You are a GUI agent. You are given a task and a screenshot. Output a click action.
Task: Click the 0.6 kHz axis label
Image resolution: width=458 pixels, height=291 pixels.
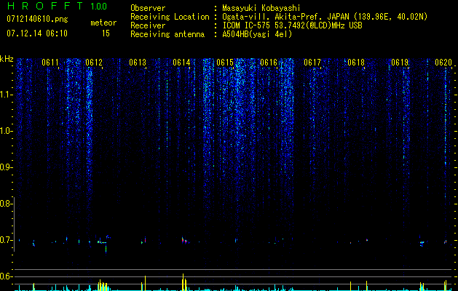[x=6, y=276]
